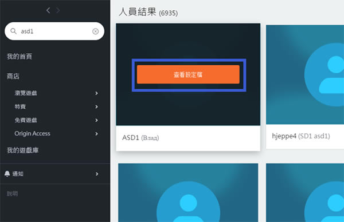Screen dimensions: 344x222
Task: Go forward with the right arrow
Action: [58, 10]
